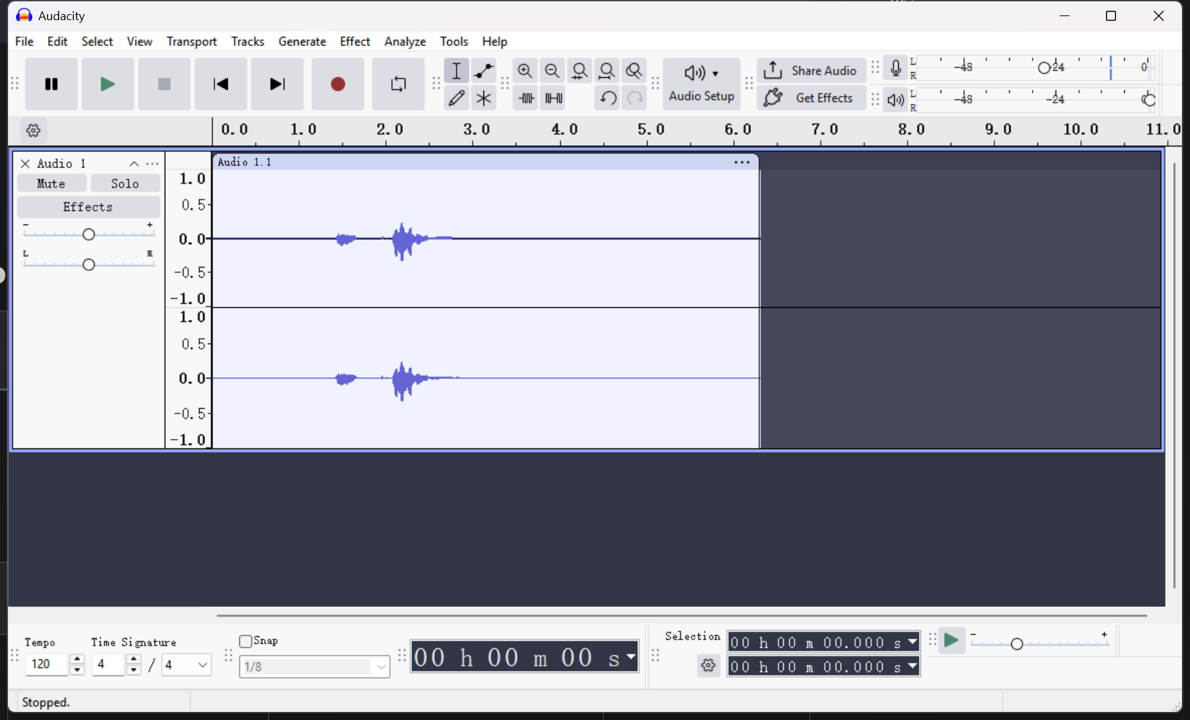Open Audio 1 track options menu
Viewport: 1190px width, 720px height.
tap(153, 163)
